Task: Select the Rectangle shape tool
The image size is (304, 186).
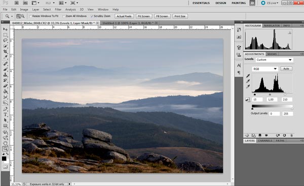Action: [5, 126]
